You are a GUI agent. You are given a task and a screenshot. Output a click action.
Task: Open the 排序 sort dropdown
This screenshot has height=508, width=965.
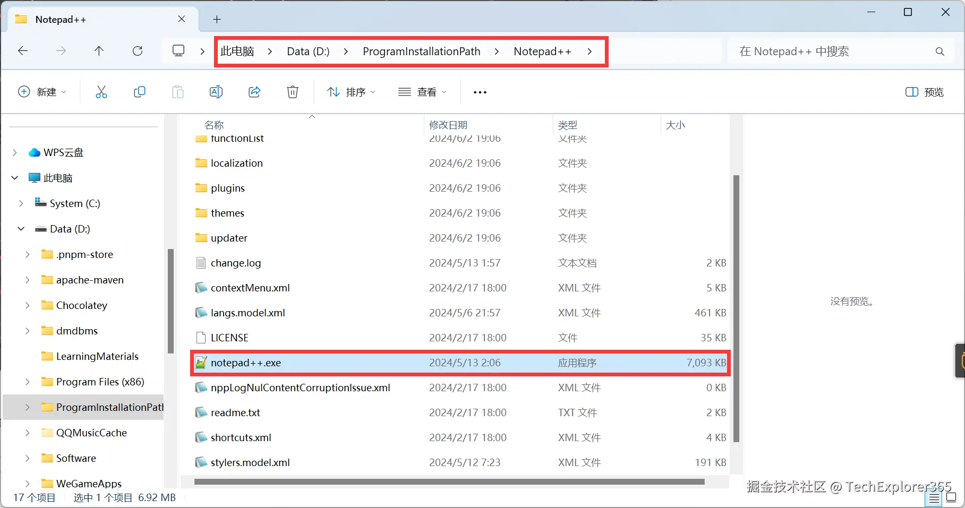(x=351, y=92)
